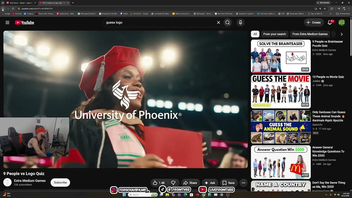
Task: Open File Explorer from the taskbar
Action: click(167, 195)
